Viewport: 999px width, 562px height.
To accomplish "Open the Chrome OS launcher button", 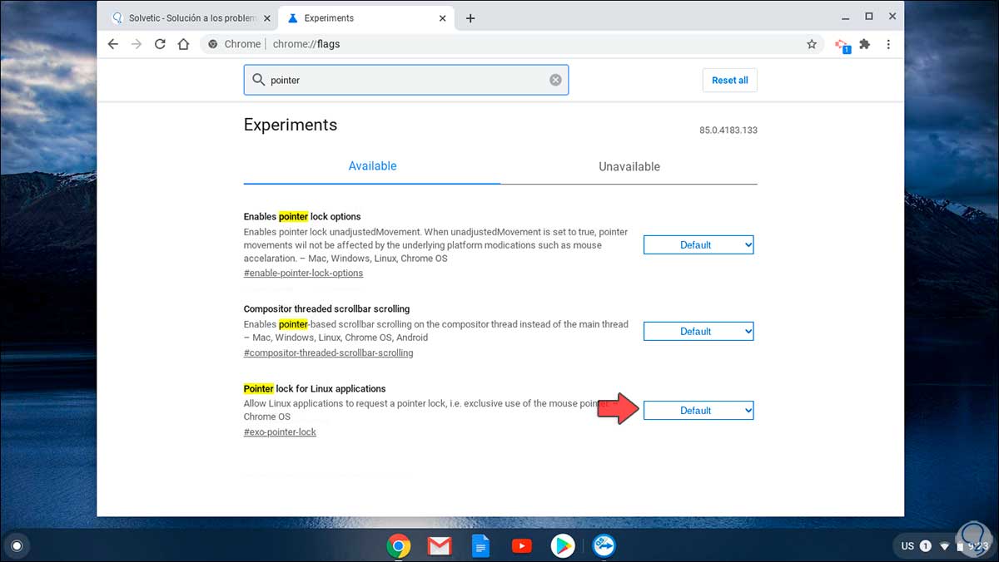I will pos(16,546).
